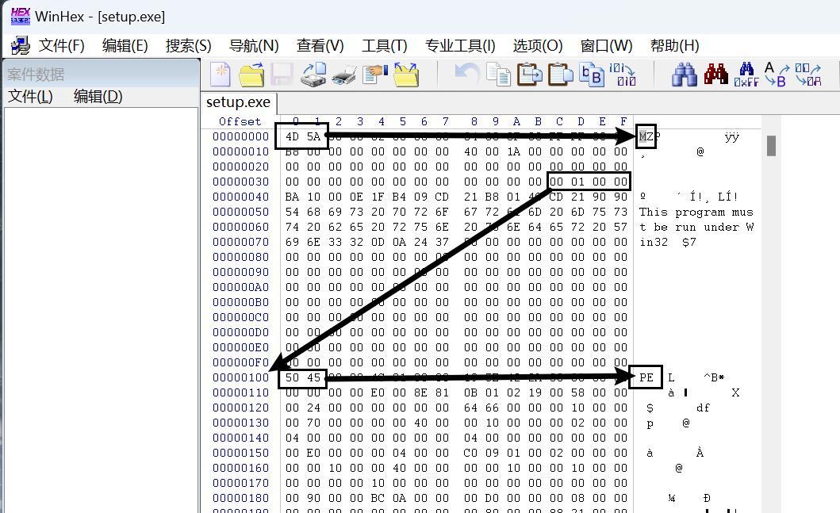Viewport: 840px width, 513px height.
Task: Click the Print toolbar icon
Action: [343, 75]
